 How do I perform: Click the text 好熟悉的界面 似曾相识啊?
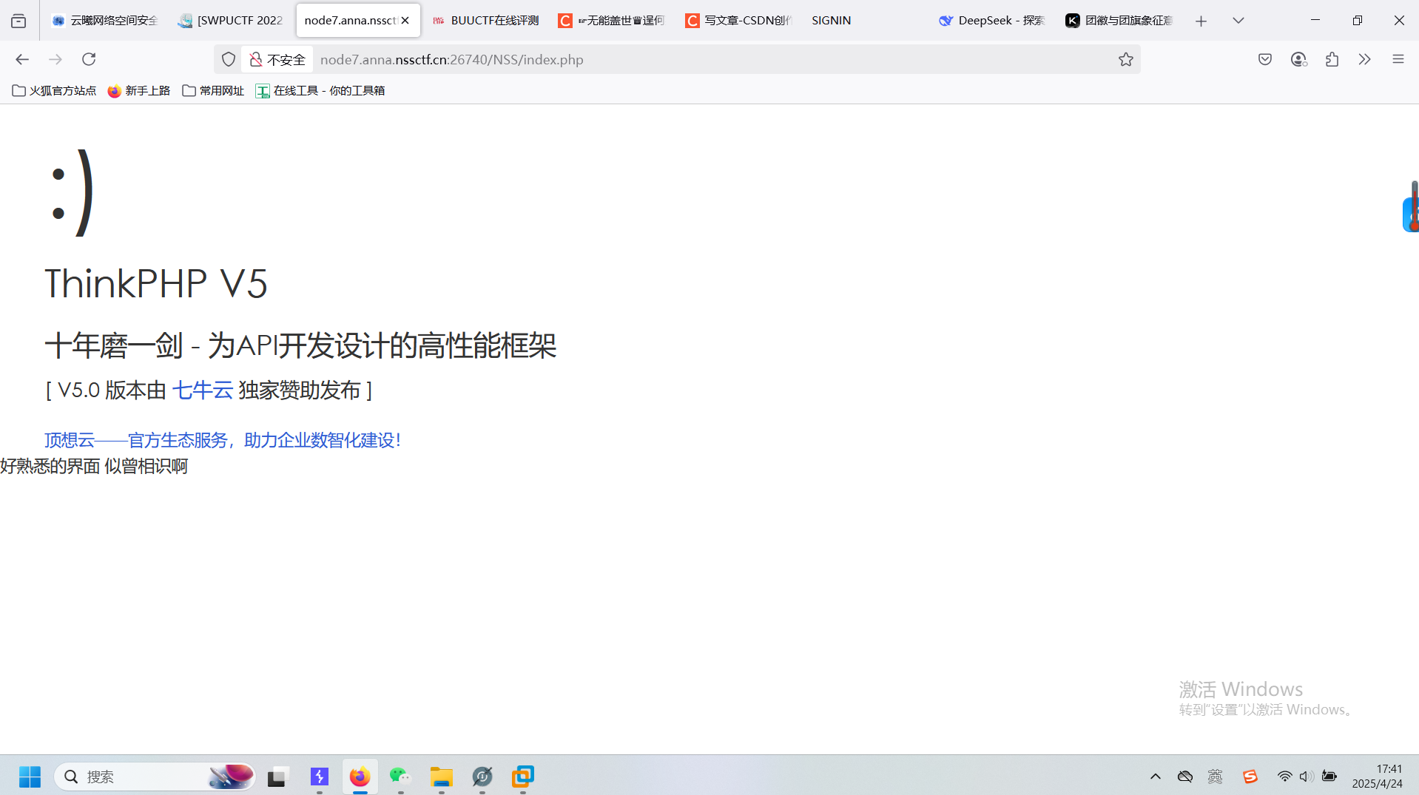click(x=94, y=466)
